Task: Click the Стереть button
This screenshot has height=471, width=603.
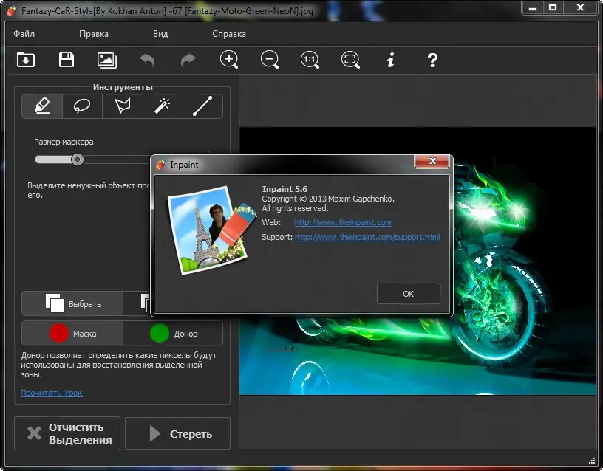Action: click(177, 433)
